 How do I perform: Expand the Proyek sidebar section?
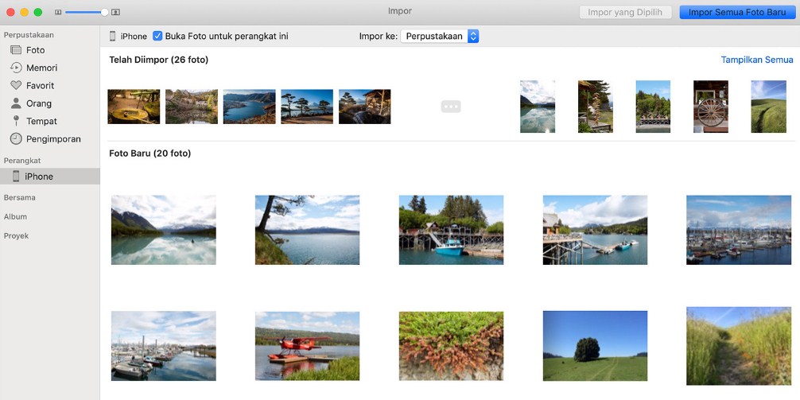click(x=16, y=235)
